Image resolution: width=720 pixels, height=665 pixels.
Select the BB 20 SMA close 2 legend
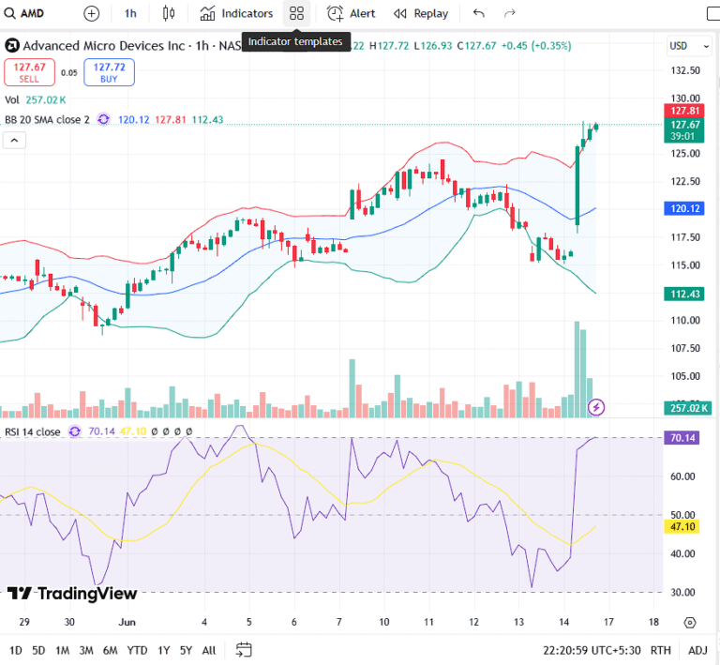pyautogui.click(x=47, y=120)
